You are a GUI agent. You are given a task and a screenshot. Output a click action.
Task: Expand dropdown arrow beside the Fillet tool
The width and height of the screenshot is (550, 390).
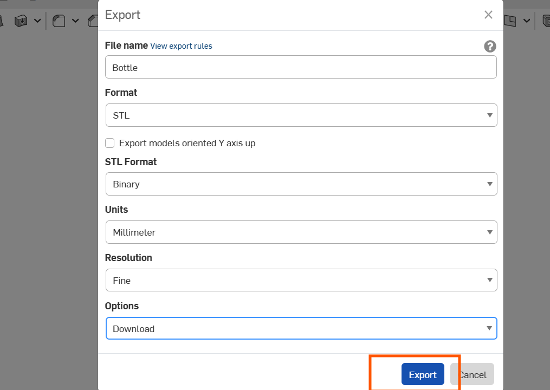[x=75, y=21]
